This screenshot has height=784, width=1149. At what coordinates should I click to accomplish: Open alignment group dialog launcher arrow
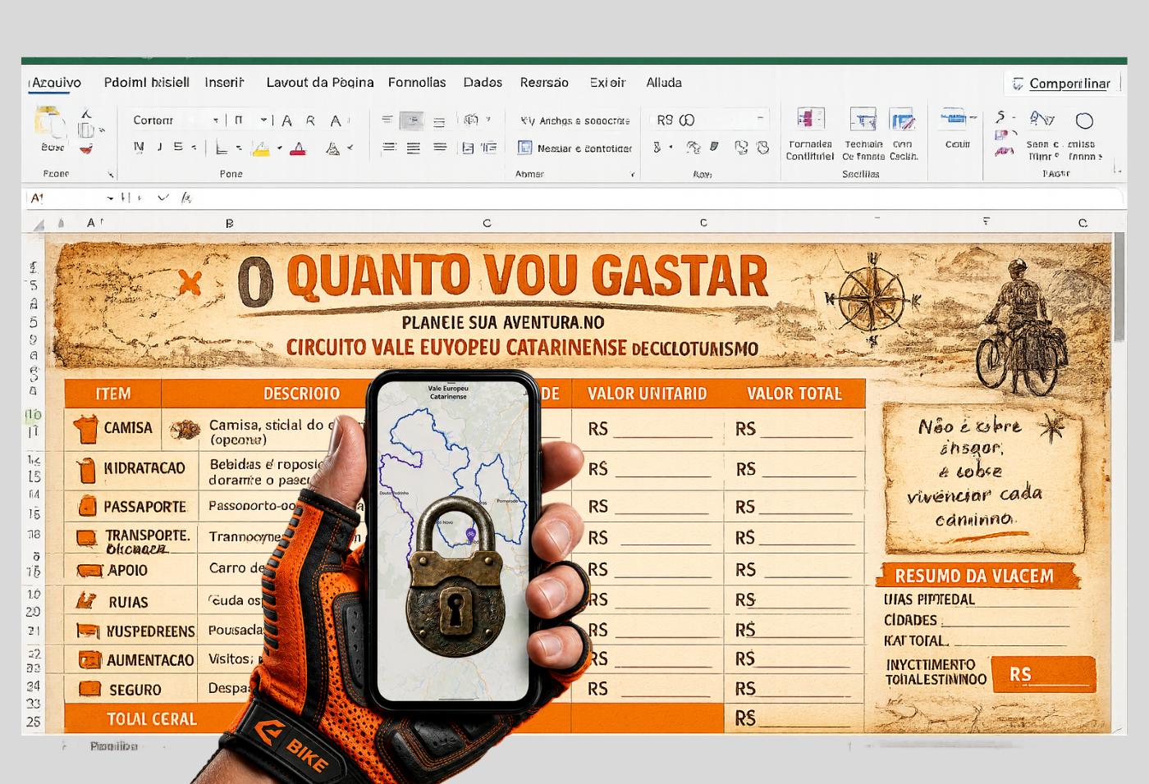tap(632, 175)
